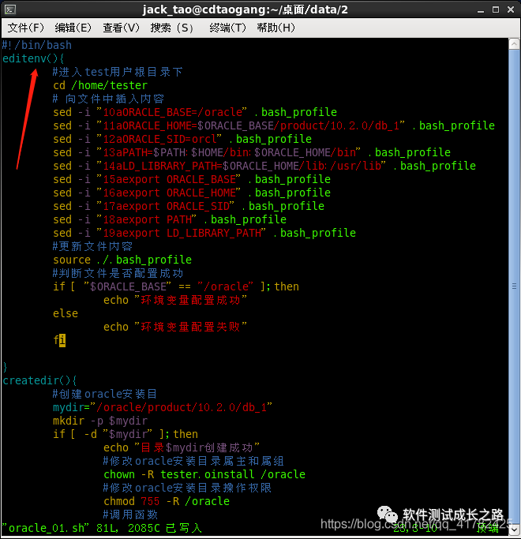Click the 'chmod 755 -R /oracle' line

tap(167, 501)
